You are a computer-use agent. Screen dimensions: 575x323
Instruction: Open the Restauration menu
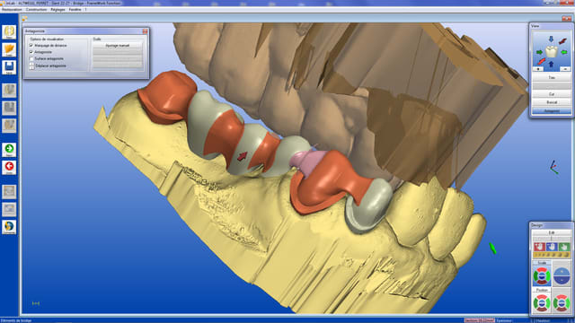click(x=12, y=10)
